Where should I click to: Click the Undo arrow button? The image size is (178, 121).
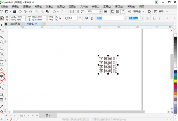(54, 11)
